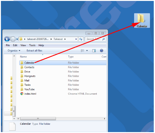Image resolution: width=155 pixels, height=133 pixels.
Task: Expand the Organize menu
Action: (x=14, y=51)
